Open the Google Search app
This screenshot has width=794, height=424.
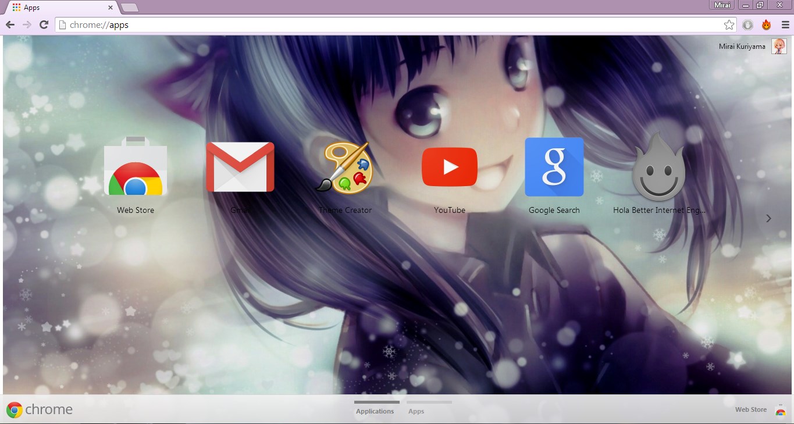[x=554, y=168]
